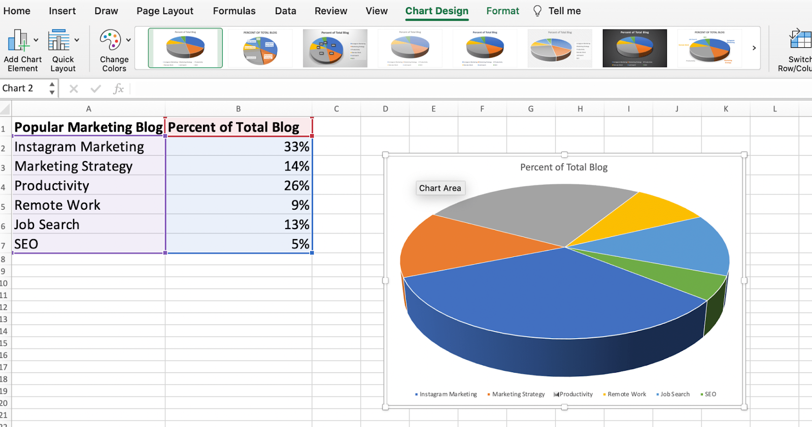Click the fx insert function icon
The width and height of the screenshot is (812, 427).
(x=118, y=89)
